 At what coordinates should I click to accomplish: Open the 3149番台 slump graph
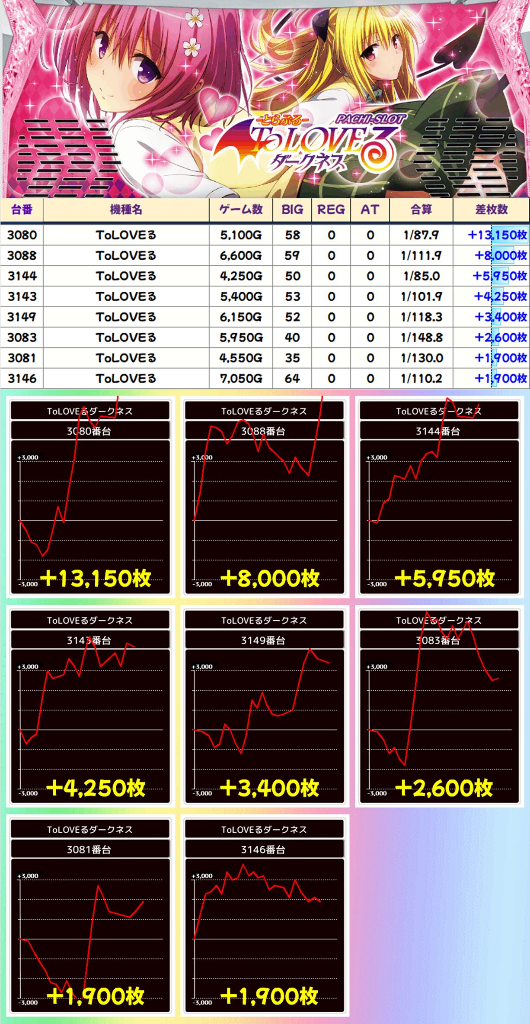(264, 707)
